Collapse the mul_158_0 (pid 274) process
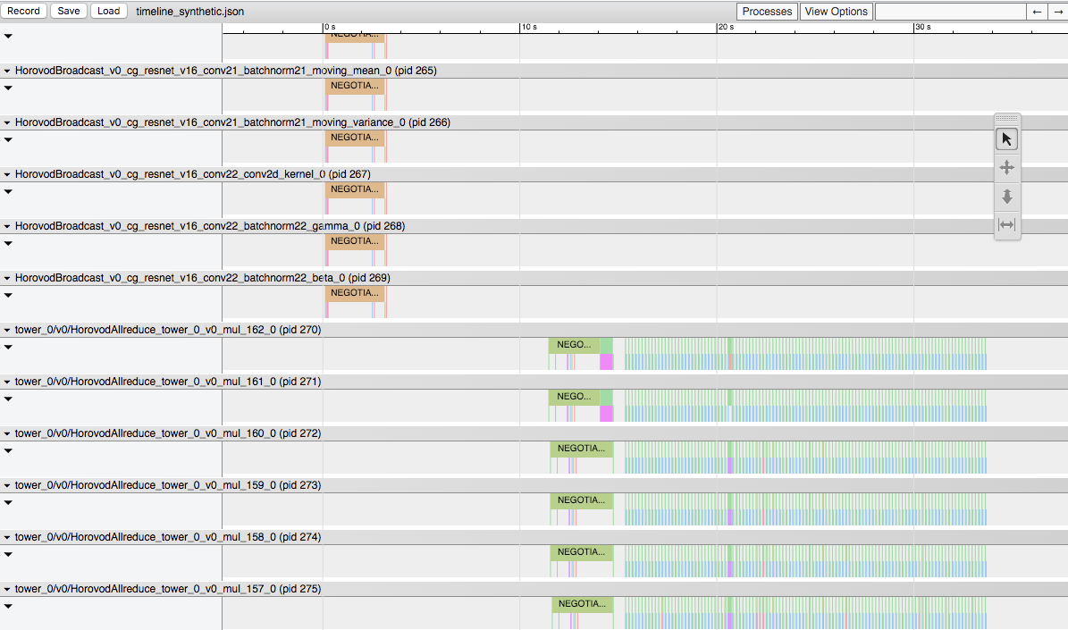 (7, 537)
